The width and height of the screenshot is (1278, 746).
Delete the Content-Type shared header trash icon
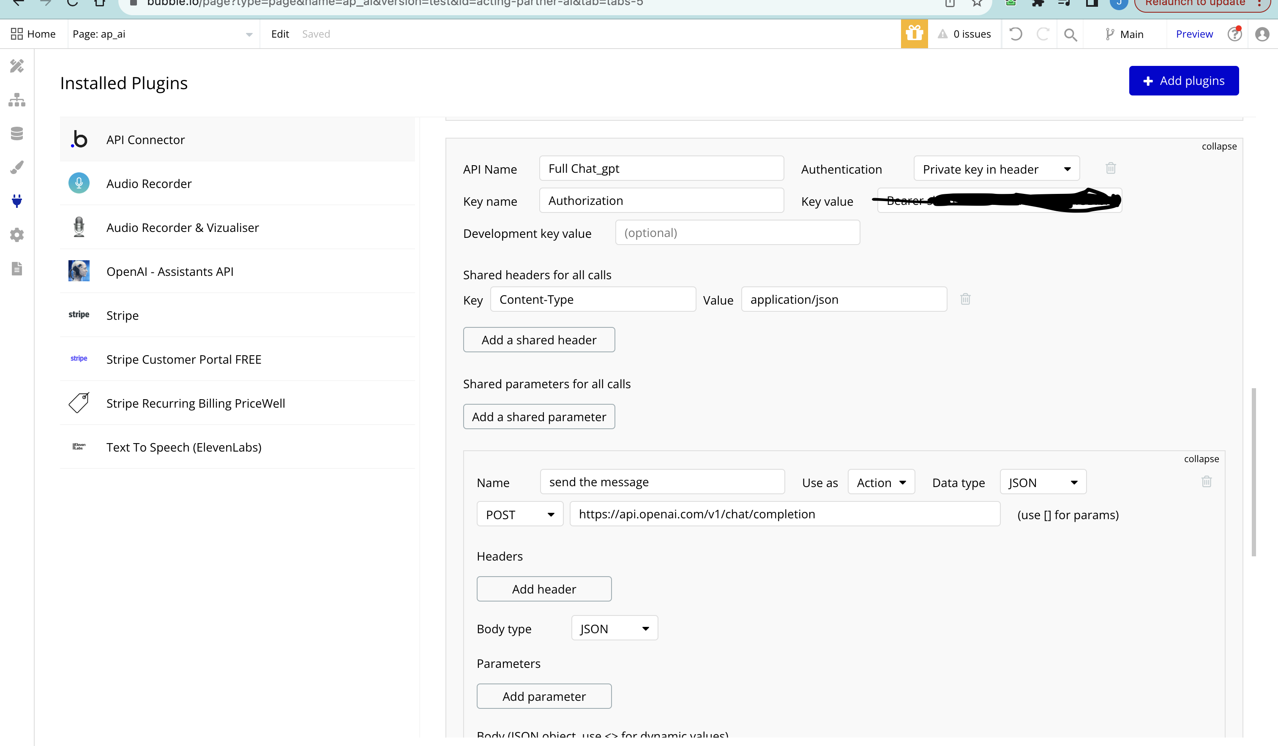pyautogui.click(x=965, y=299)
